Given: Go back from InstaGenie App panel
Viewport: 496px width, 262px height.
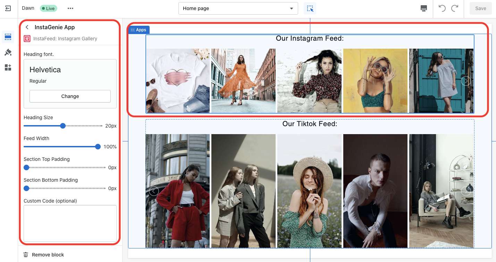Looking at the screenshot, I should (x=27, y=27).
